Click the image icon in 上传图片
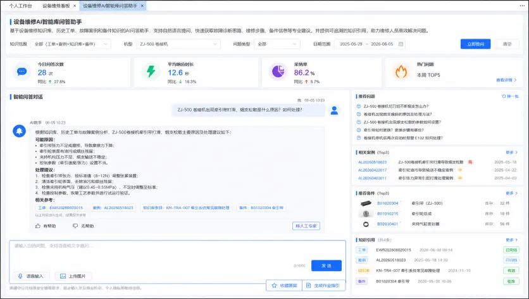 pyautogui.click(x=63, y=276)
